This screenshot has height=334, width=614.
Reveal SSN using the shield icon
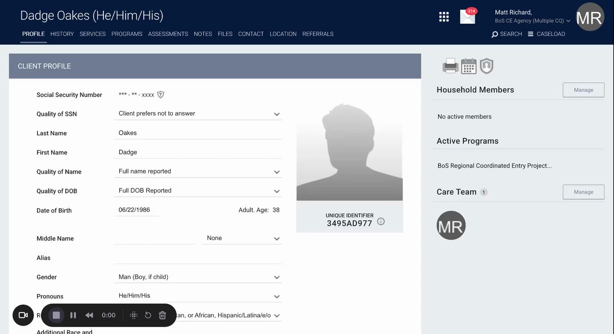[x=160, y=95]
